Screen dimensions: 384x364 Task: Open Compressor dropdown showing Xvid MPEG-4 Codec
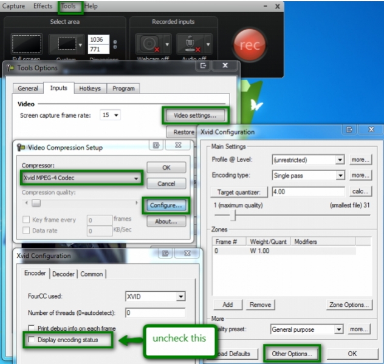(81, 178)
